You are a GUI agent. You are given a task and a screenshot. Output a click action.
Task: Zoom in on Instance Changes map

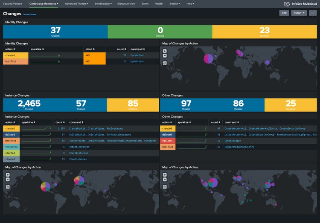point(8,175)
